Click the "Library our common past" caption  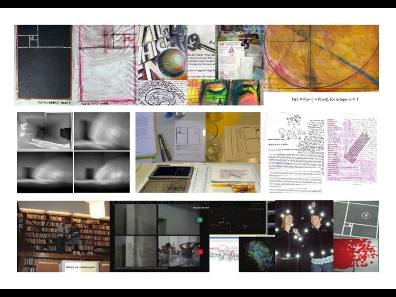click(81, 267)
